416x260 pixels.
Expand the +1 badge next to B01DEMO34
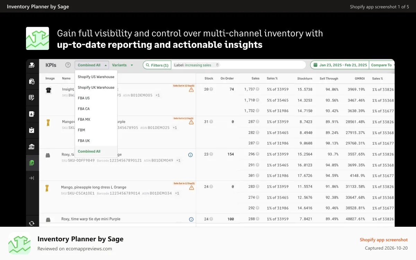click(177, 193)
